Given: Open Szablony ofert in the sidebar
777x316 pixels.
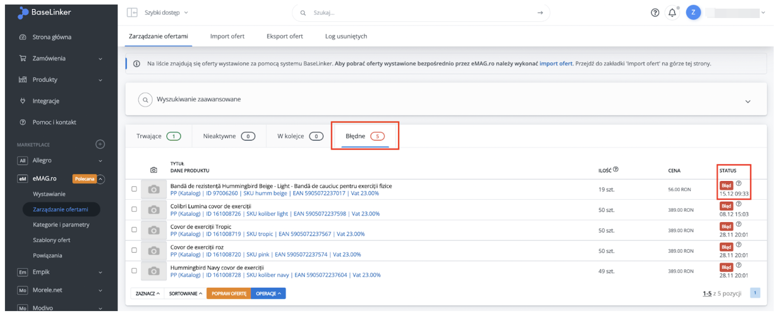Looking at the screenshot, I should point(52,240).
